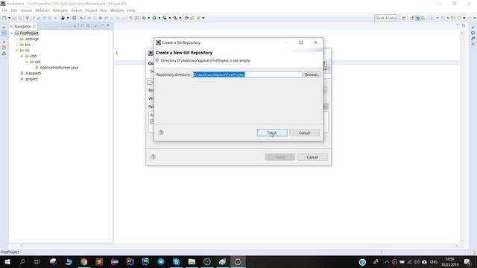477x268 pixels.
Task: Maximize the editor area
Action: [x=464, y=25]
